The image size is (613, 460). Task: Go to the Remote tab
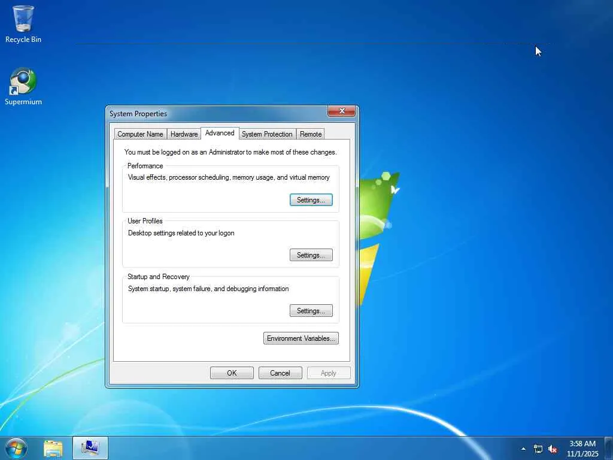tap(311, 134)
